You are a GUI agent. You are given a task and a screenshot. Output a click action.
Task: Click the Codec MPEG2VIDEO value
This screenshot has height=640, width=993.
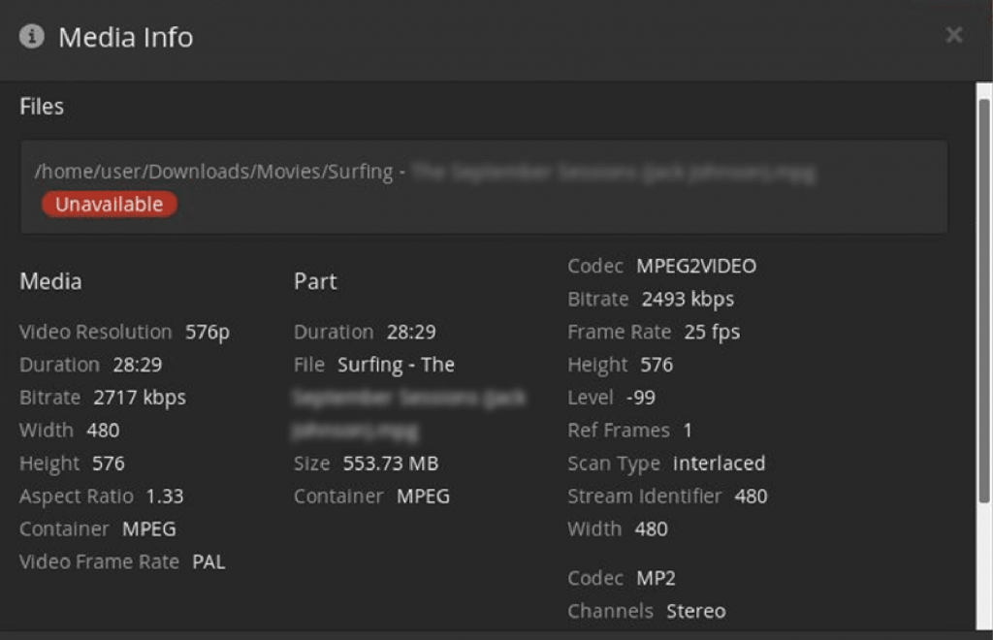coord(696,266)
